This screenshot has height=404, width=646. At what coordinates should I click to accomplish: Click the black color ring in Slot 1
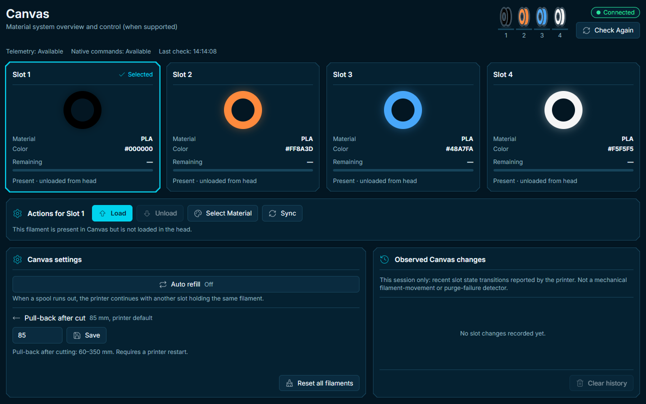82,110
